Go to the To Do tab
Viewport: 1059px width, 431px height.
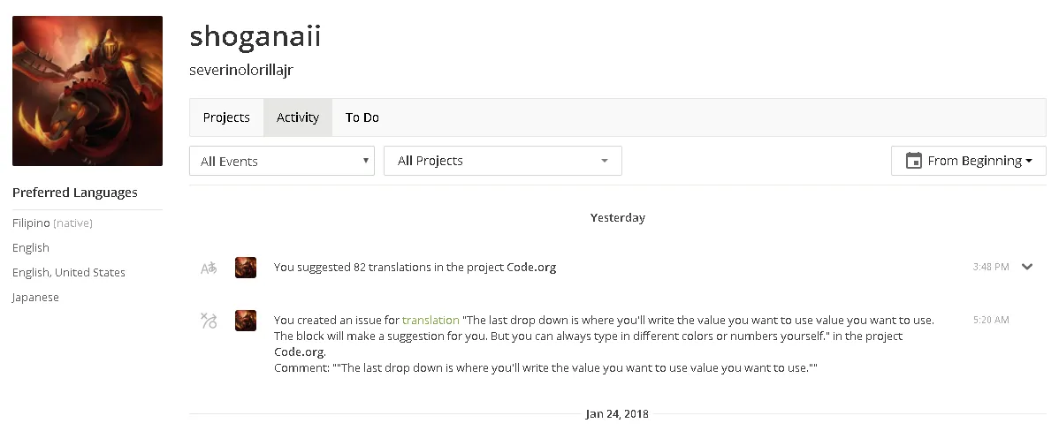[362, 117]
